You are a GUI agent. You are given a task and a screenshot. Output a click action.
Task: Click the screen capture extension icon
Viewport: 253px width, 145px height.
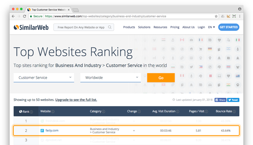(x=234, y=16)
